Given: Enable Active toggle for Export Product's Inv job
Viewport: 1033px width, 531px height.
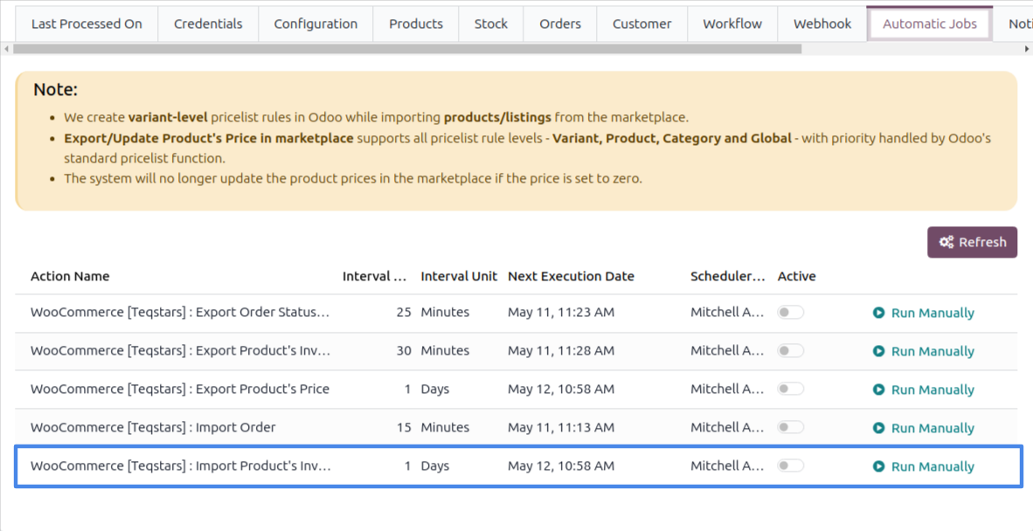Looking at the screenshot, I should click(791, 351).
